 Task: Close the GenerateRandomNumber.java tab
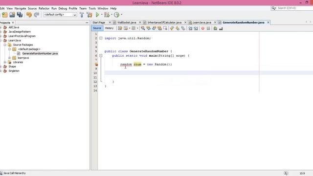point(268,22)
